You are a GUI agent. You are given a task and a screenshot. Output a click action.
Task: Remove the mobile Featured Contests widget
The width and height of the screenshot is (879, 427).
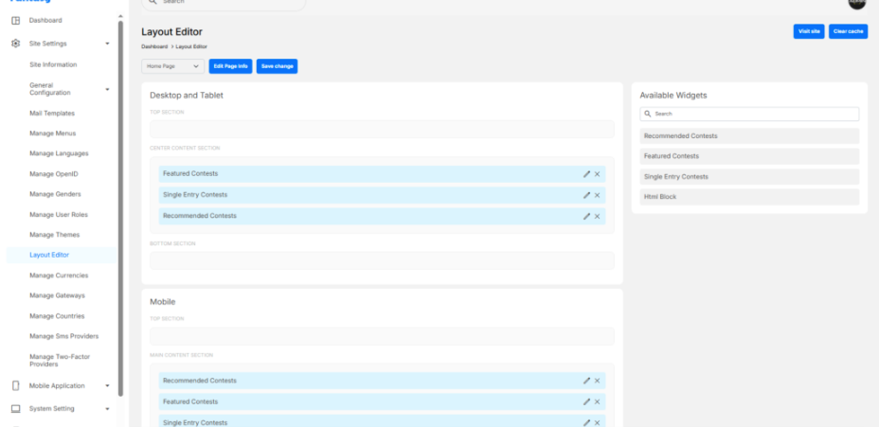point(598,401)
